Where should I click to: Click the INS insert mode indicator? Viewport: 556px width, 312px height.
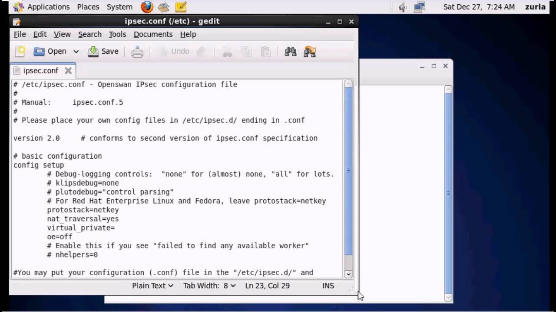(328, 286)
